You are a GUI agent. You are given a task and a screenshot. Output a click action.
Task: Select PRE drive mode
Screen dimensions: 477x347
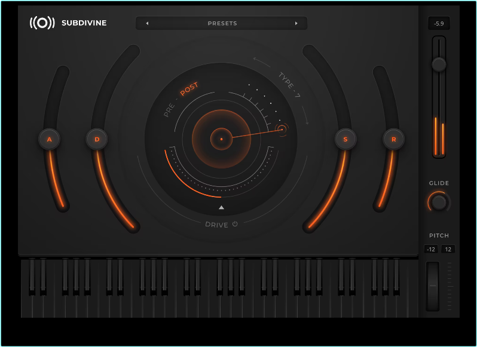point(169,110)
